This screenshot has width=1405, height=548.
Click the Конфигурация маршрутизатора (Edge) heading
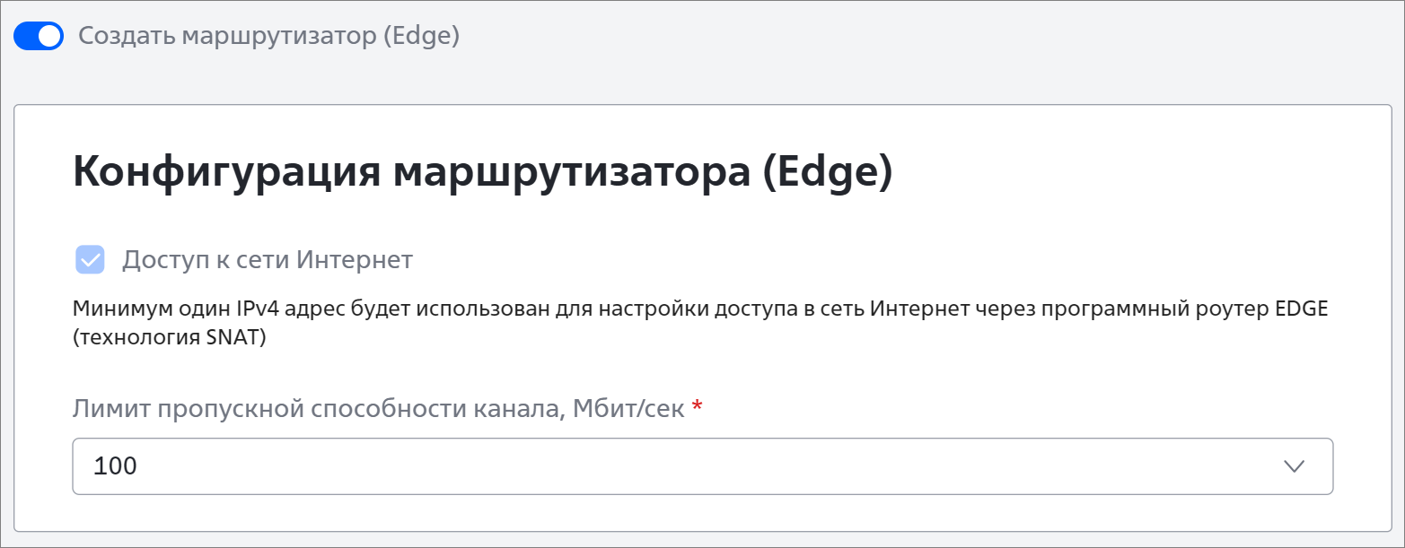tap(483, 172)
